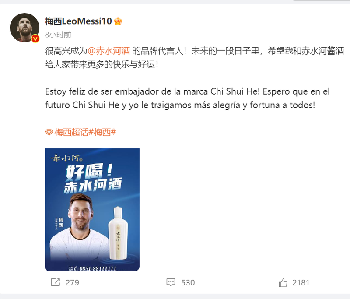
Task: Click the Chinese endorsement text paragraph
Action: pyautogui.click(x=194, y=58)
